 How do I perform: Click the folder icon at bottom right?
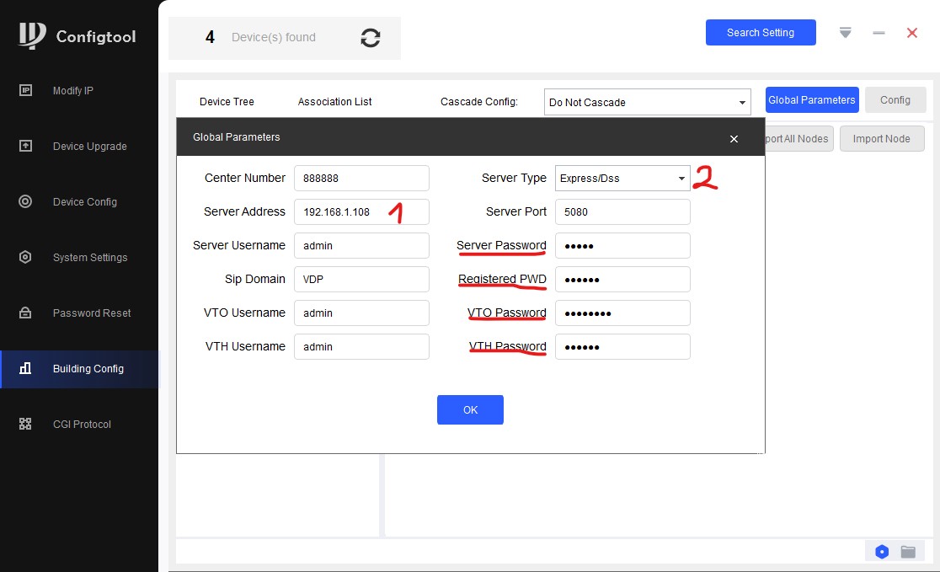pos(908,552)
